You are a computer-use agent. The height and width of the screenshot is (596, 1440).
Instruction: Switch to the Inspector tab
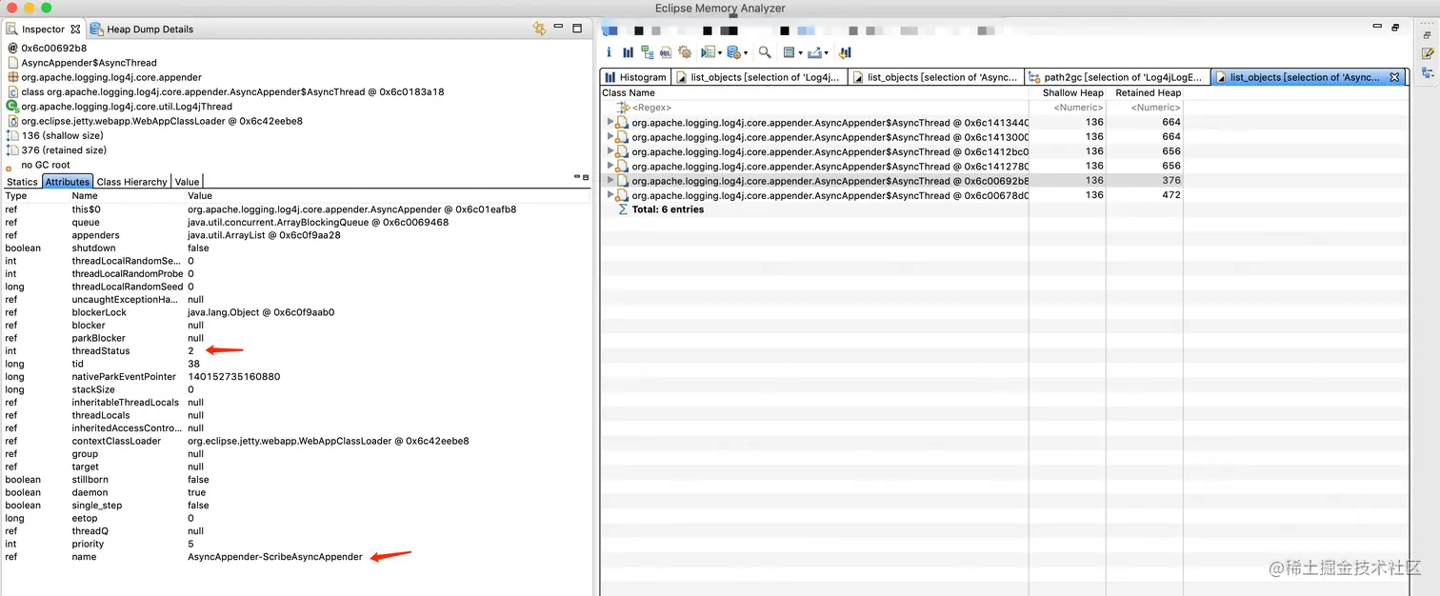tap(43, 30)
